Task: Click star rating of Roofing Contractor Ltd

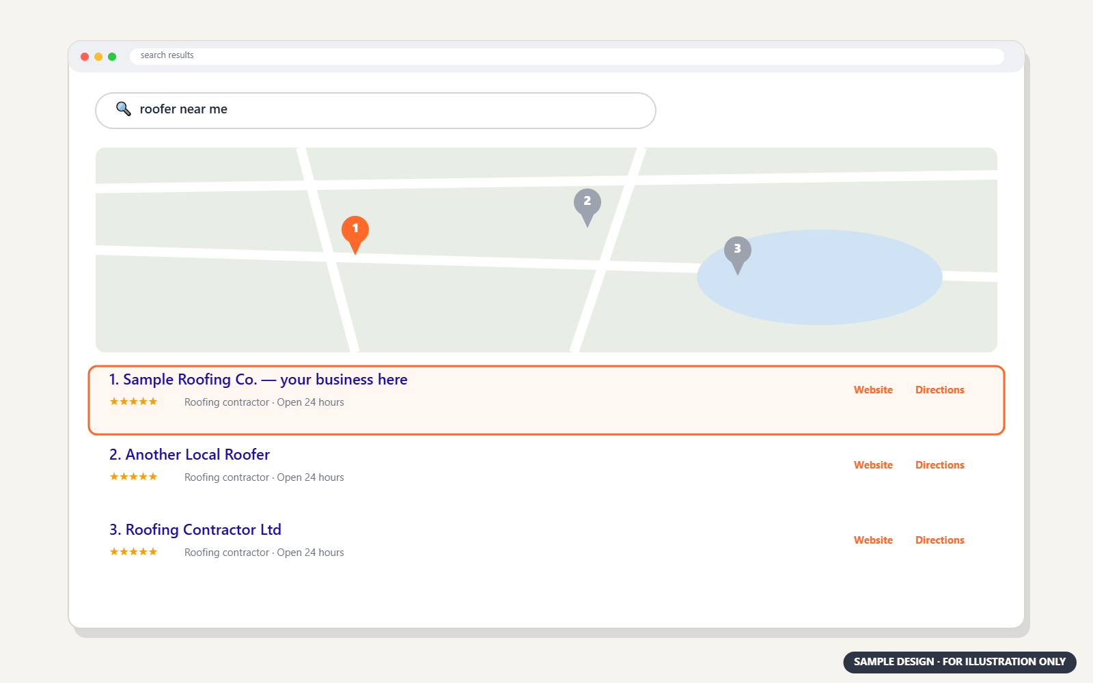Action: coord(133,552)
